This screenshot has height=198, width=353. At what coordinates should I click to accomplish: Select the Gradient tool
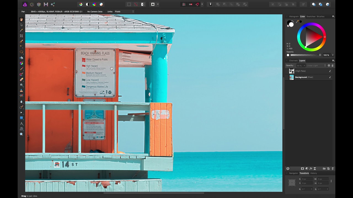pos(21,63)
